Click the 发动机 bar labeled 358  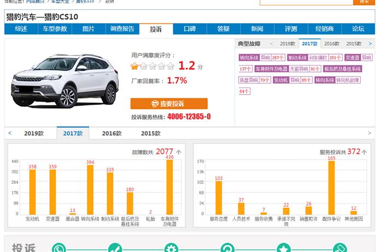[32, 192]
